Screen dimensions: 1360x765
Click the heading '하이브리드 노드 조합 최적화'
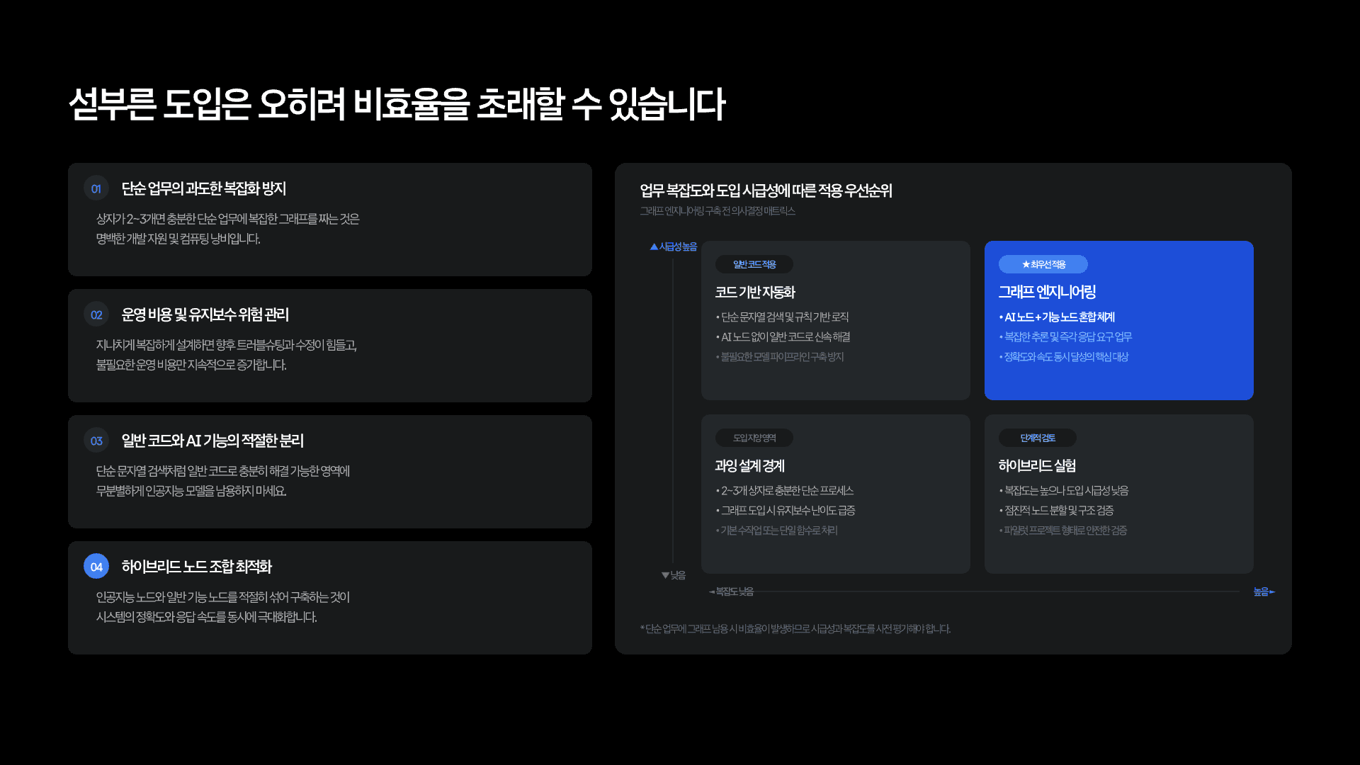[197, 567]
